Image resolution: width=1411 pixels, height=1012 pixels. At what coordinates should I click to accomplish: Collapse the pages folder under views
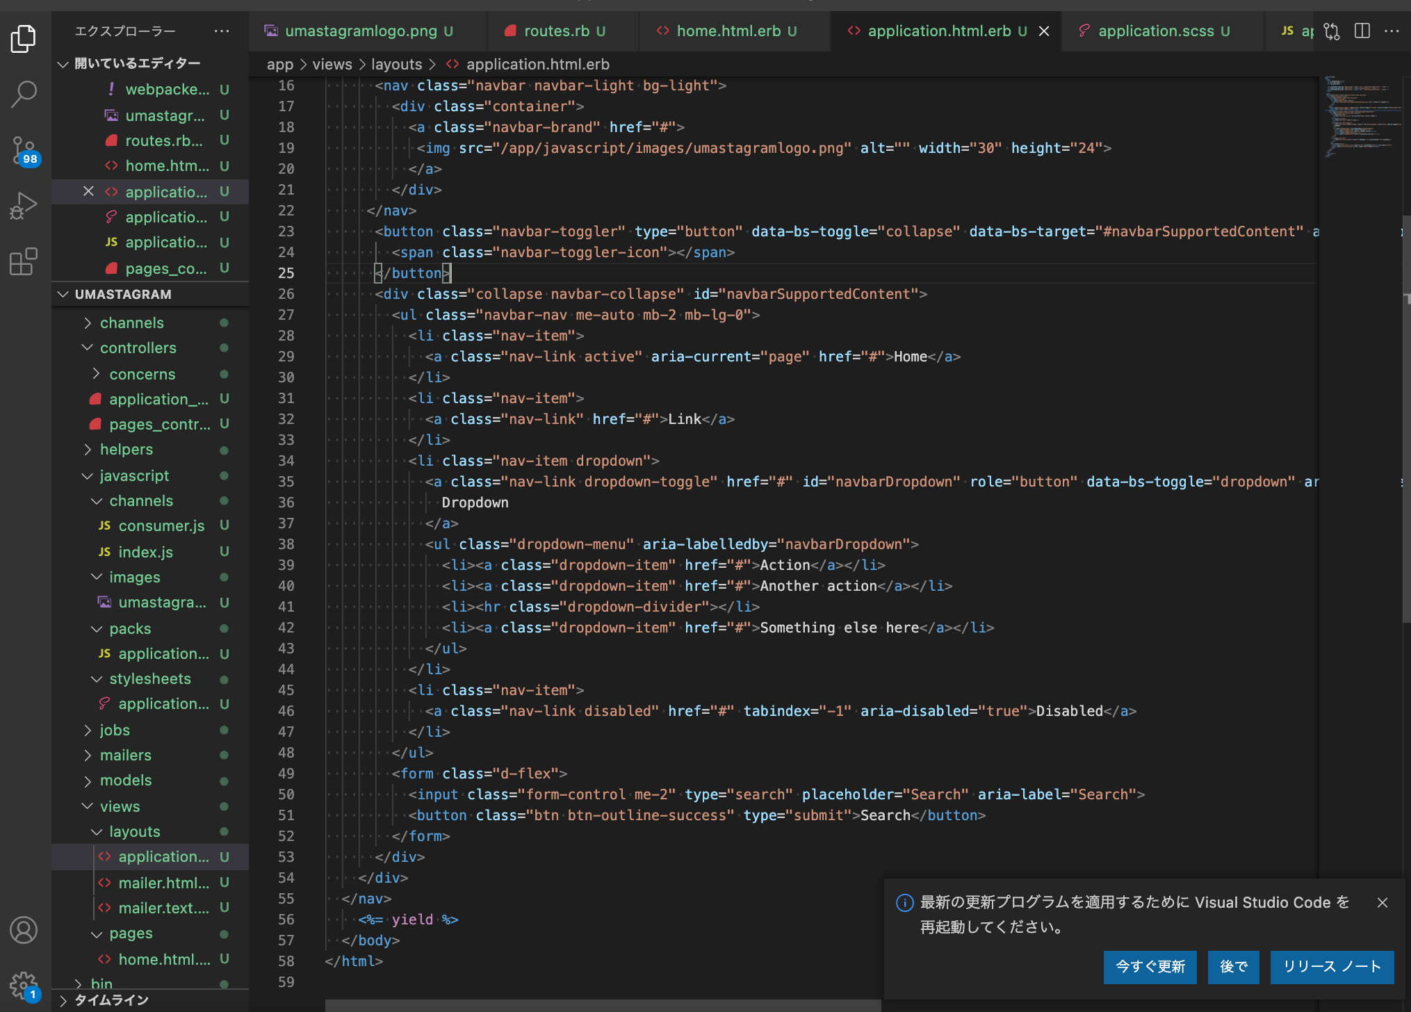150,933
